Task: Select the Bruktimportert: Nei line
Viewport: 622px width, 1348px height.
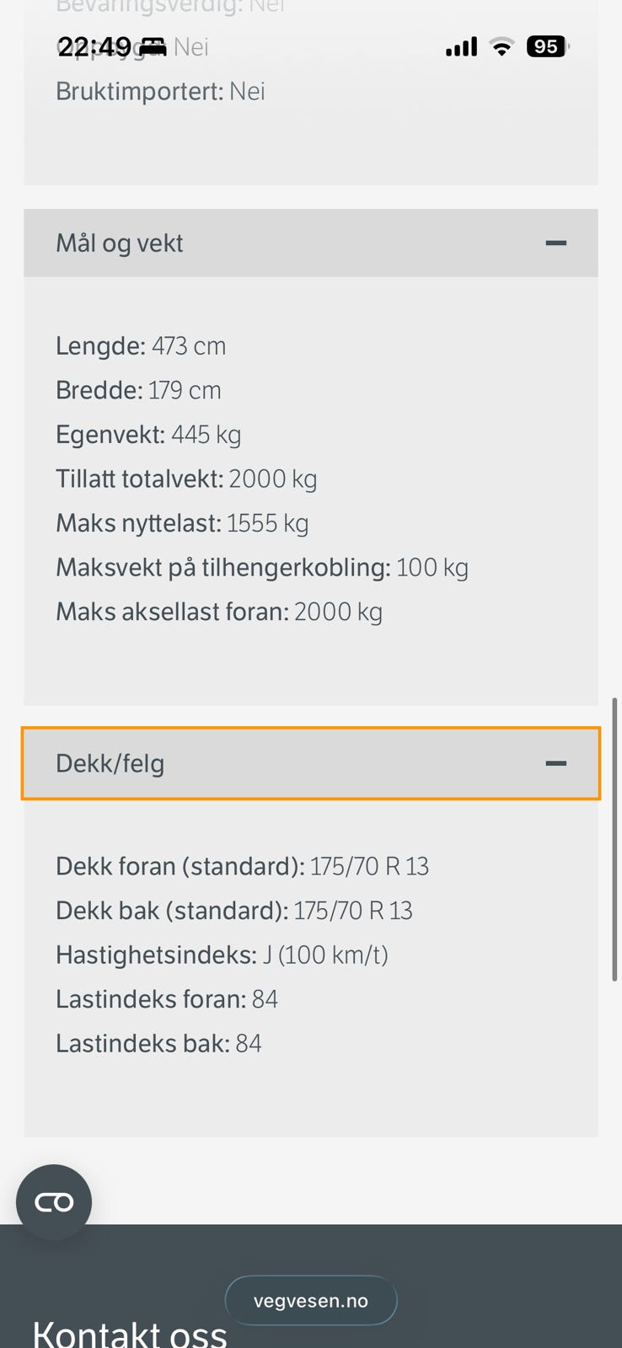Action: click(x=160, y=91)
